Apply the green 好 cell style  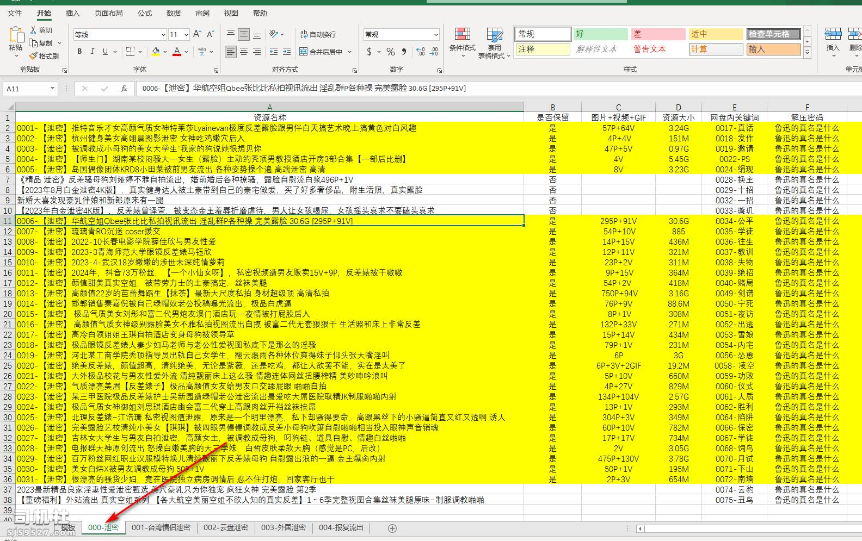(x=600, y=34)
